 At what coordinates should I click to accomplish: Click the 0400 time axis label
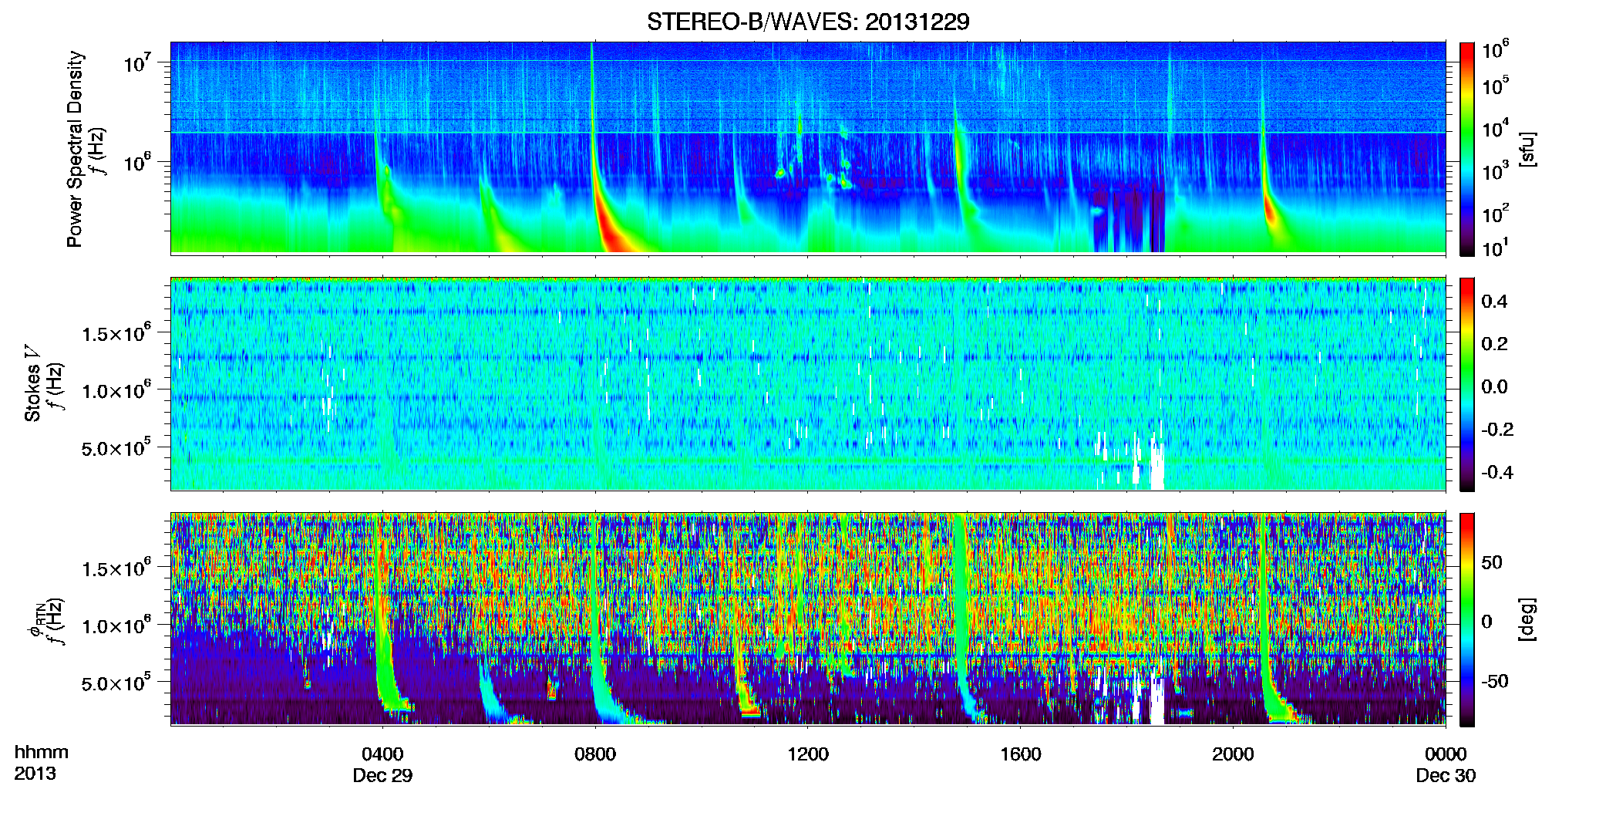pyautogui.click(x=382, y=754)
